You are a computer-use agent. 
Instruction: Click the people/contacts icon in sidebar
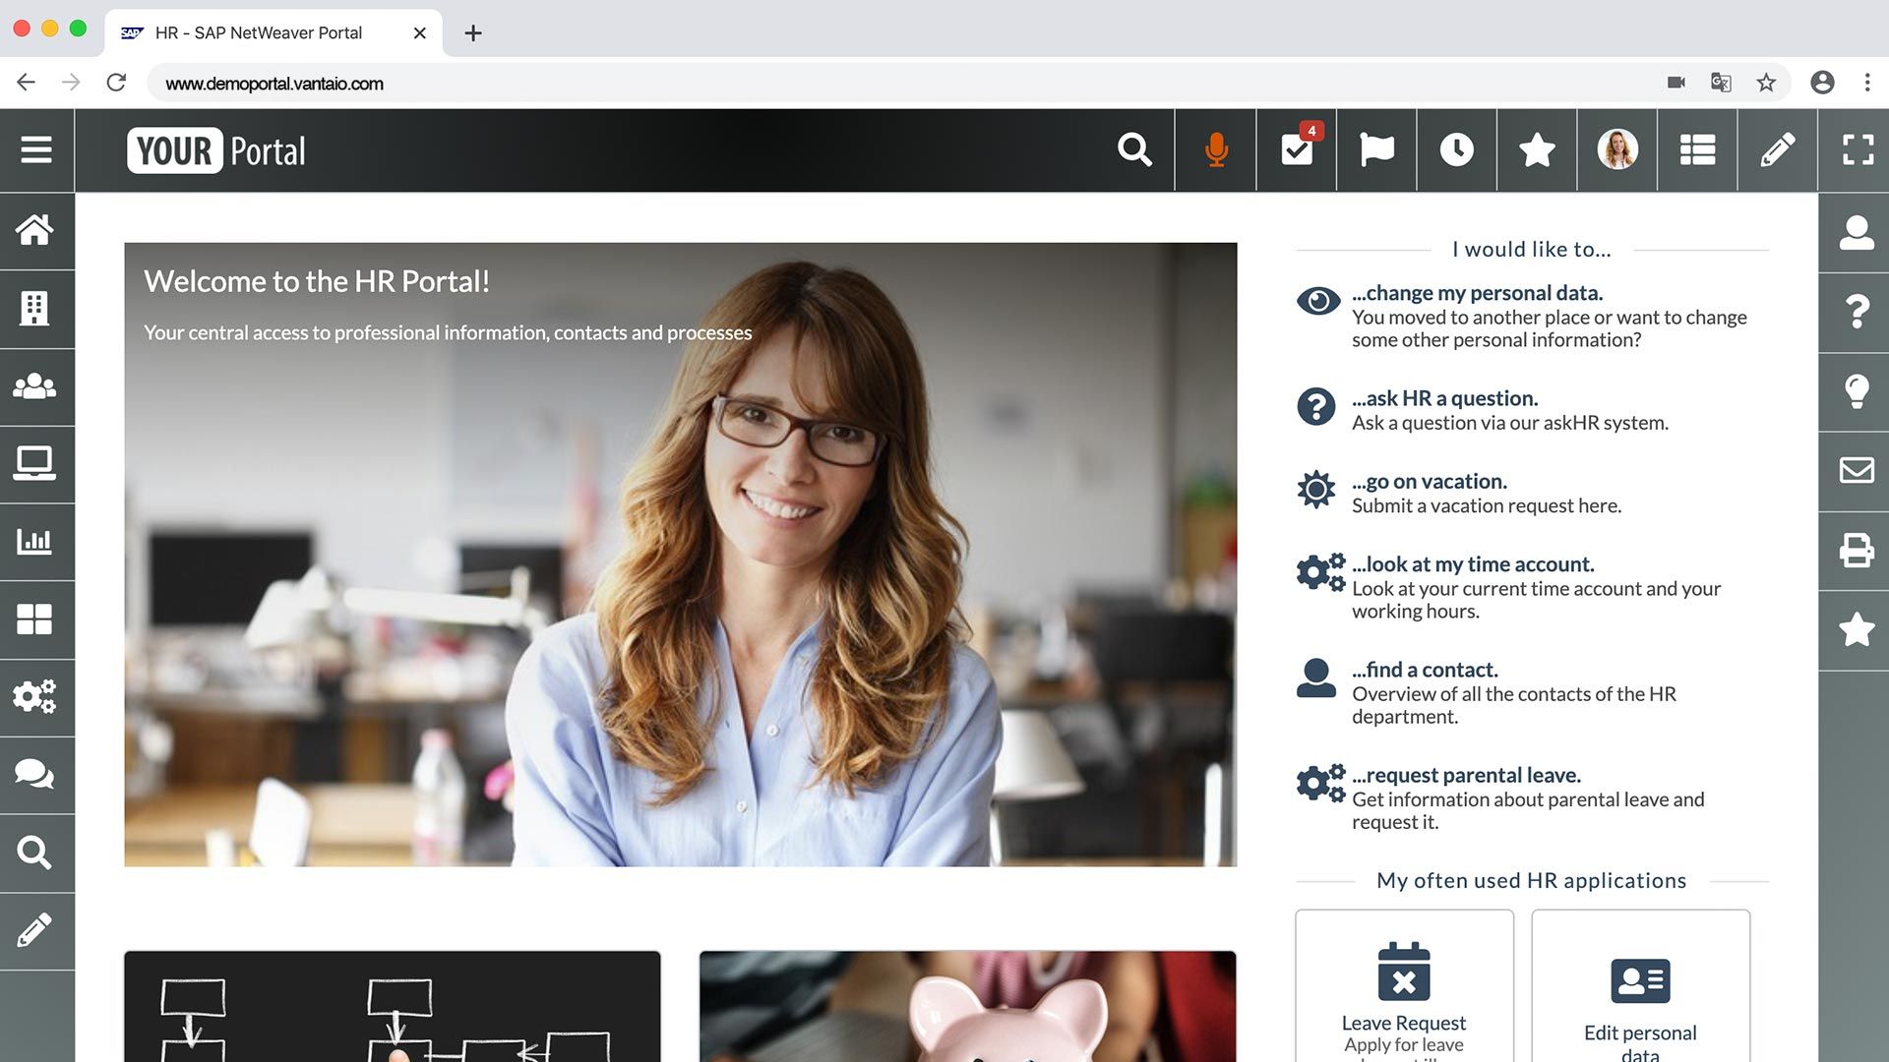click(x=35, y=385)
